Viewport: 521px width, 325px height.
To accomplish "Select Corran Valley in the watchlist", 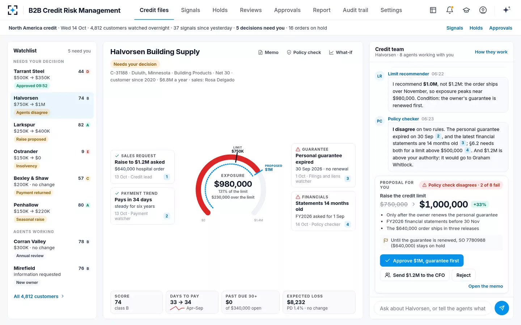I will click(52, 248).
